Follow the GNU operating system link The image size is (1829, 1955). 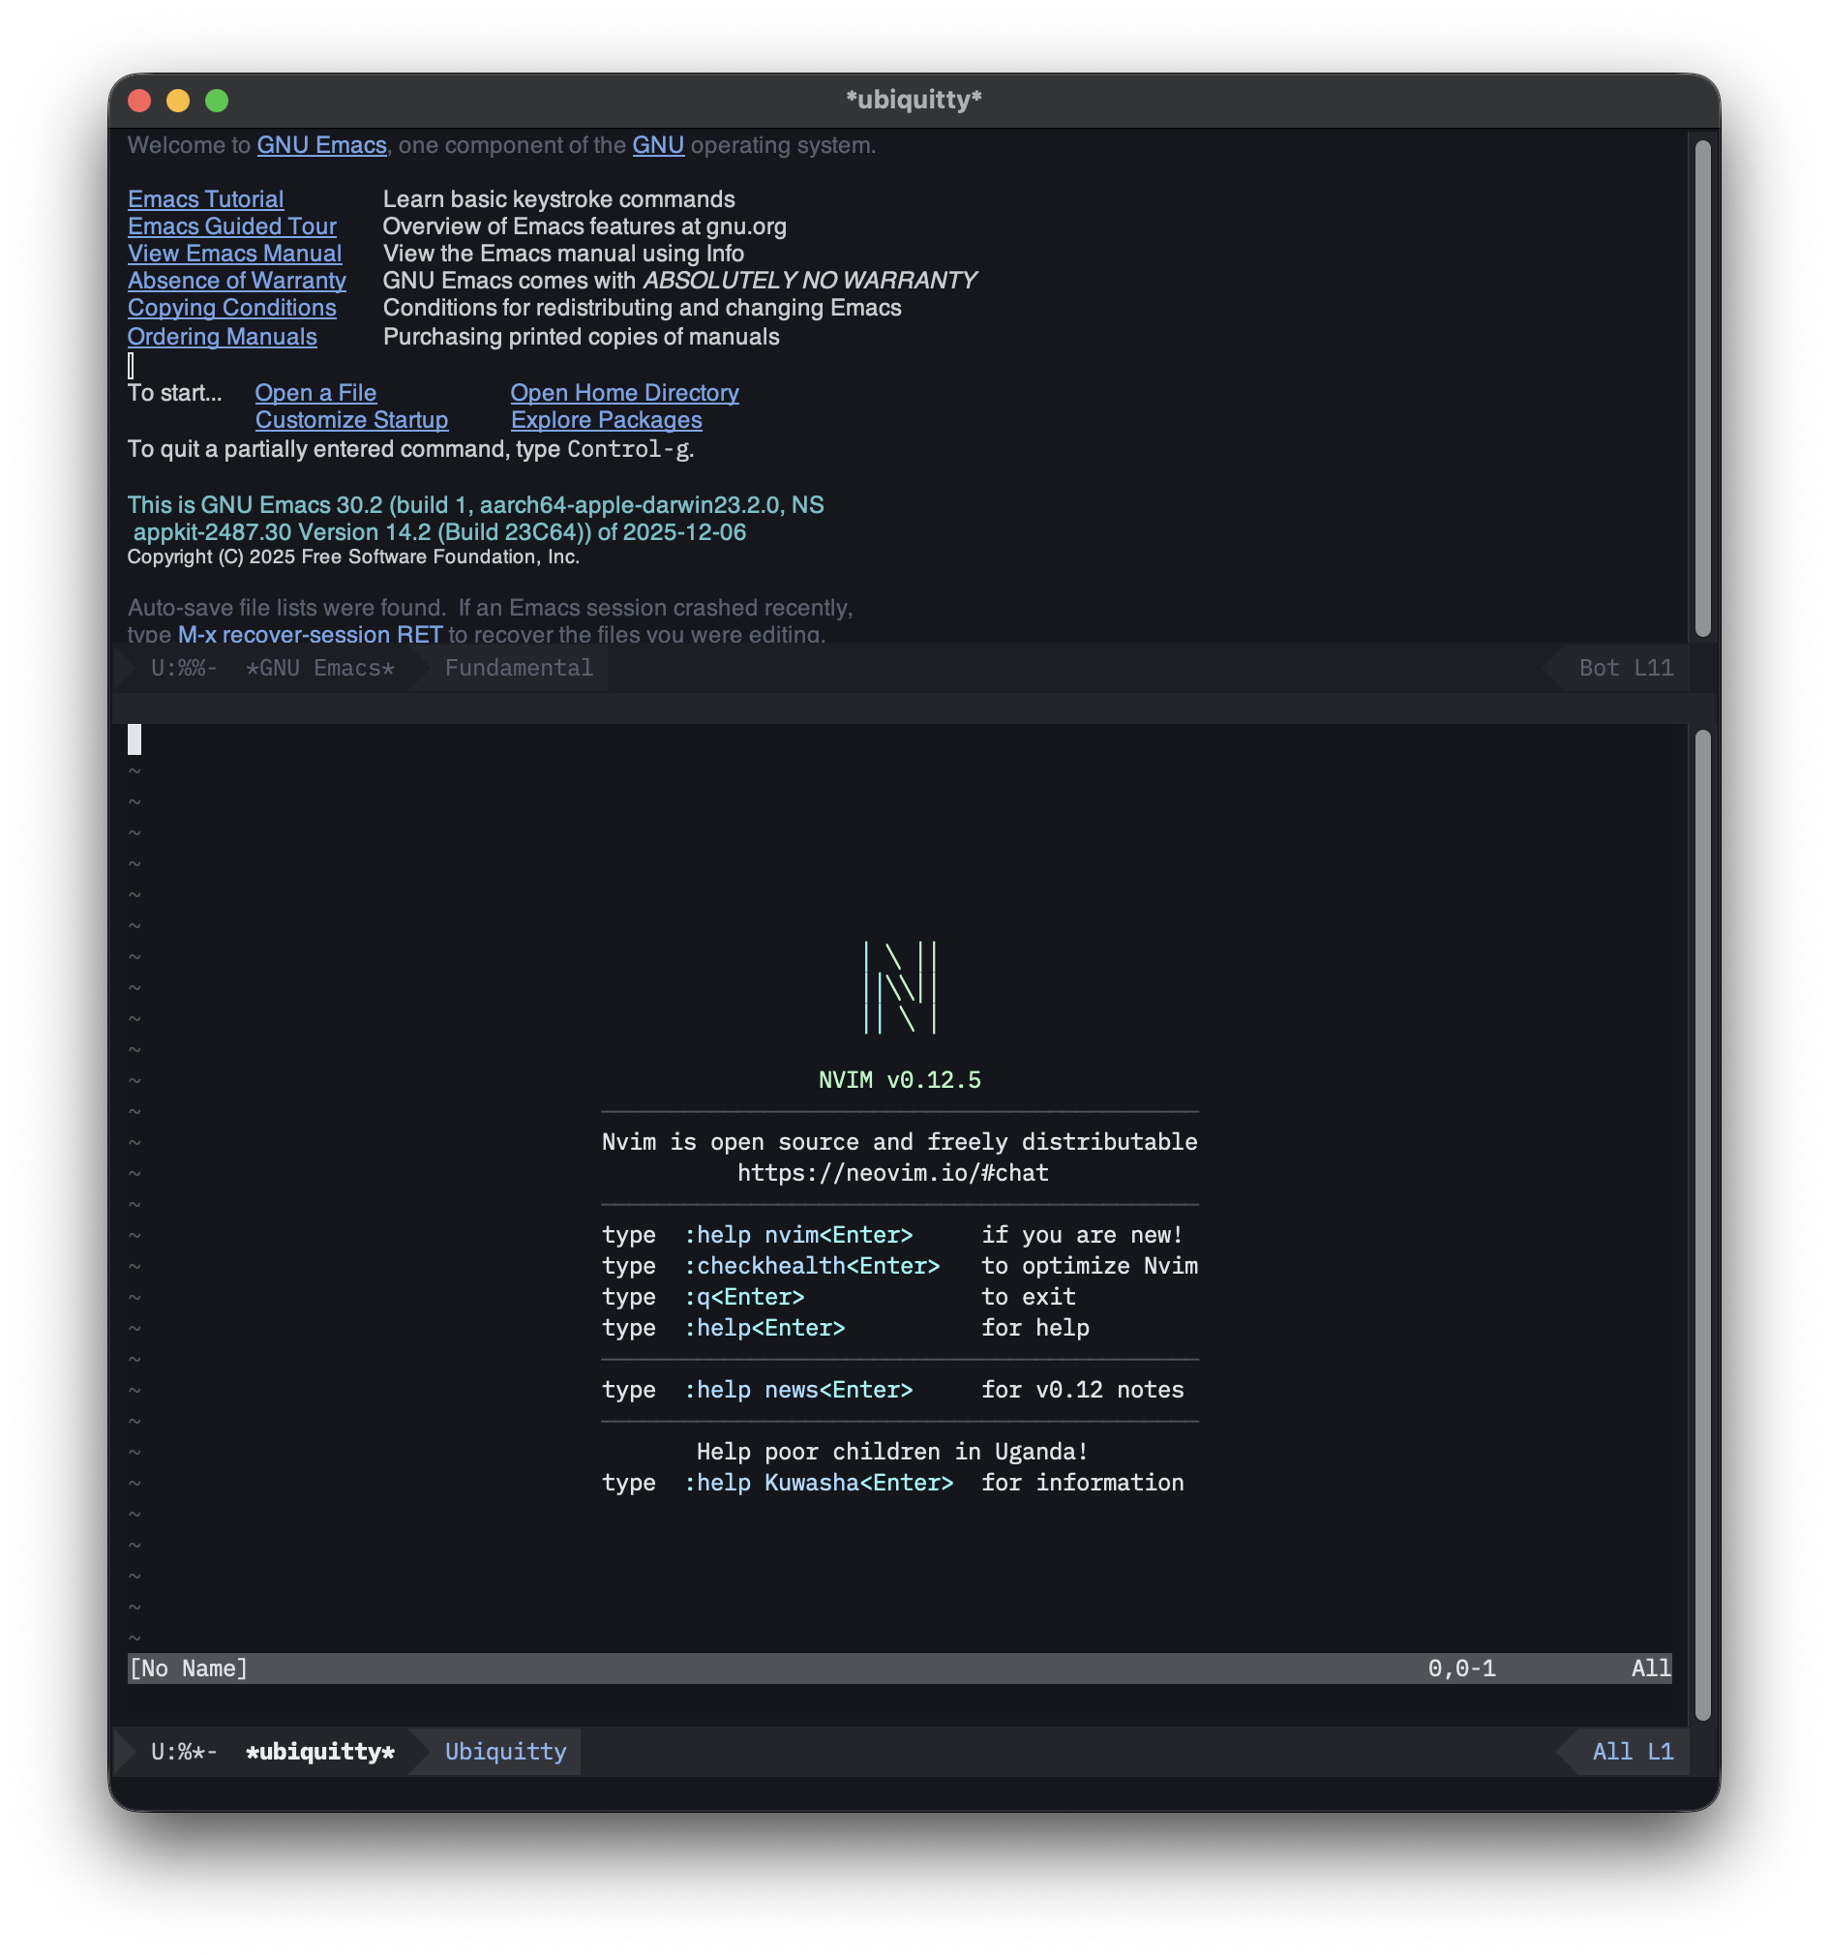point(658,145)
